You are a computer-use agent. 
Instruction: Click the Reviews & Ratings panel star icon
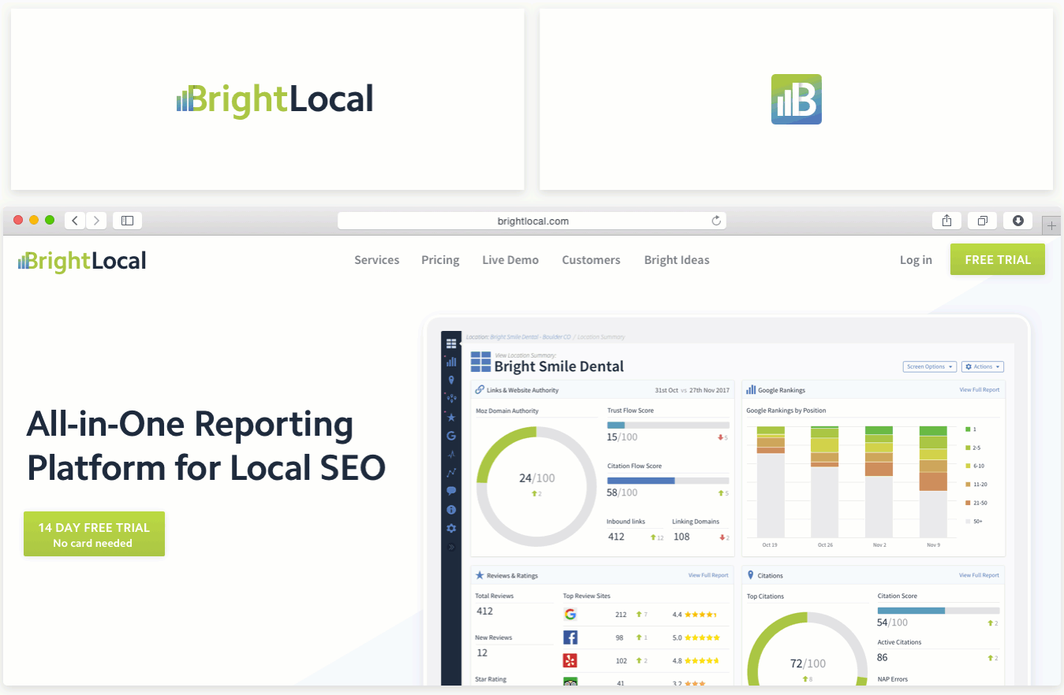pyautogui.click(x=480, y=575)
